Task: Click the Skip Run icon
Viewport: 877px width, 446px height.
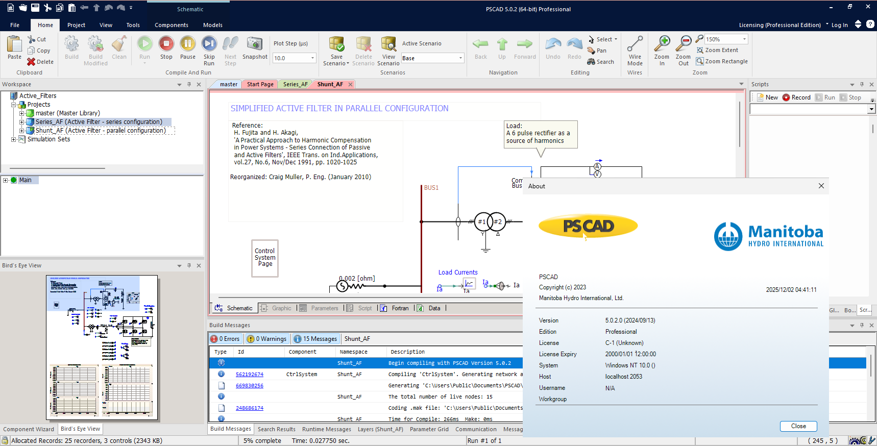Action: pos(209,44)
